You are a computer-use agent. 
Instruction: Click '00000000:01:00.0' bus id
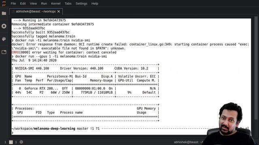point(90,89)
